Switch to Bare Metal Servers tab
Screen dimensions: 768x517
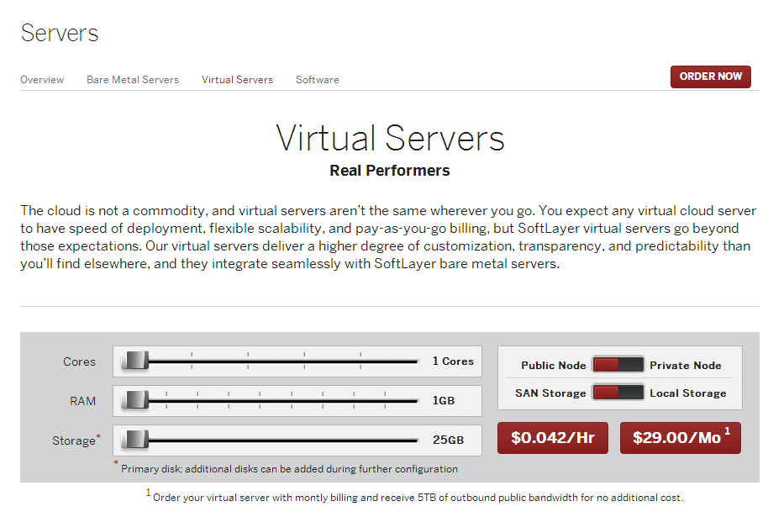click(133, 80)
